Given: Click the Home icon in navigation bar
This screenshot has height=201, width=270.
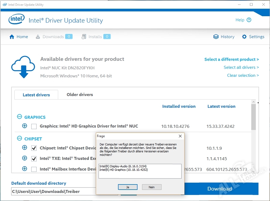Looking at the screenshot, I should coord(12,37).
